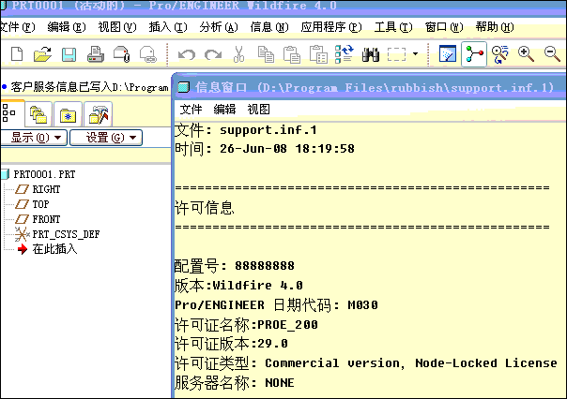This screenshot has width=567, height=399.
Task: Click the 日期代码: M030 line
Action: (x=276, y=305)
